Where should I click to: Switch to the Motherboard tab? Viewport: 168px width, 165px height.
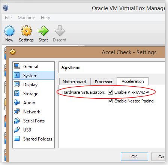click(75, 82)
